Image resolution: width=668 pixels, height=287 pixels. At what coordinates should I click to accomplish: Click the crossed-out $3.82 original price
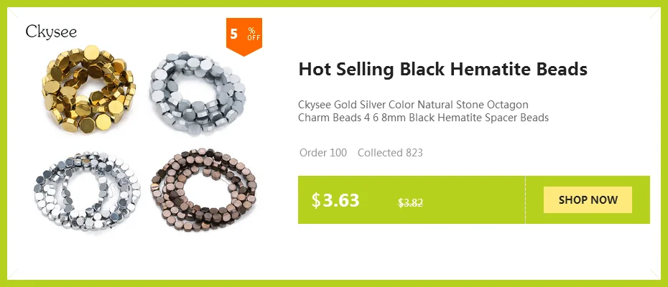coord(410,203)
